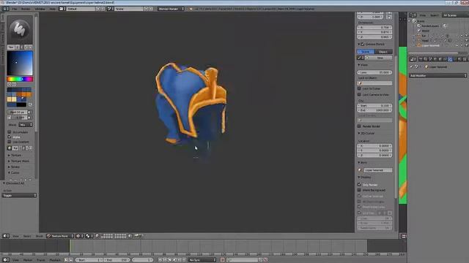Click the Lens value field
The width and height of the screenshot is (469, 263).
tap(374, 72)
